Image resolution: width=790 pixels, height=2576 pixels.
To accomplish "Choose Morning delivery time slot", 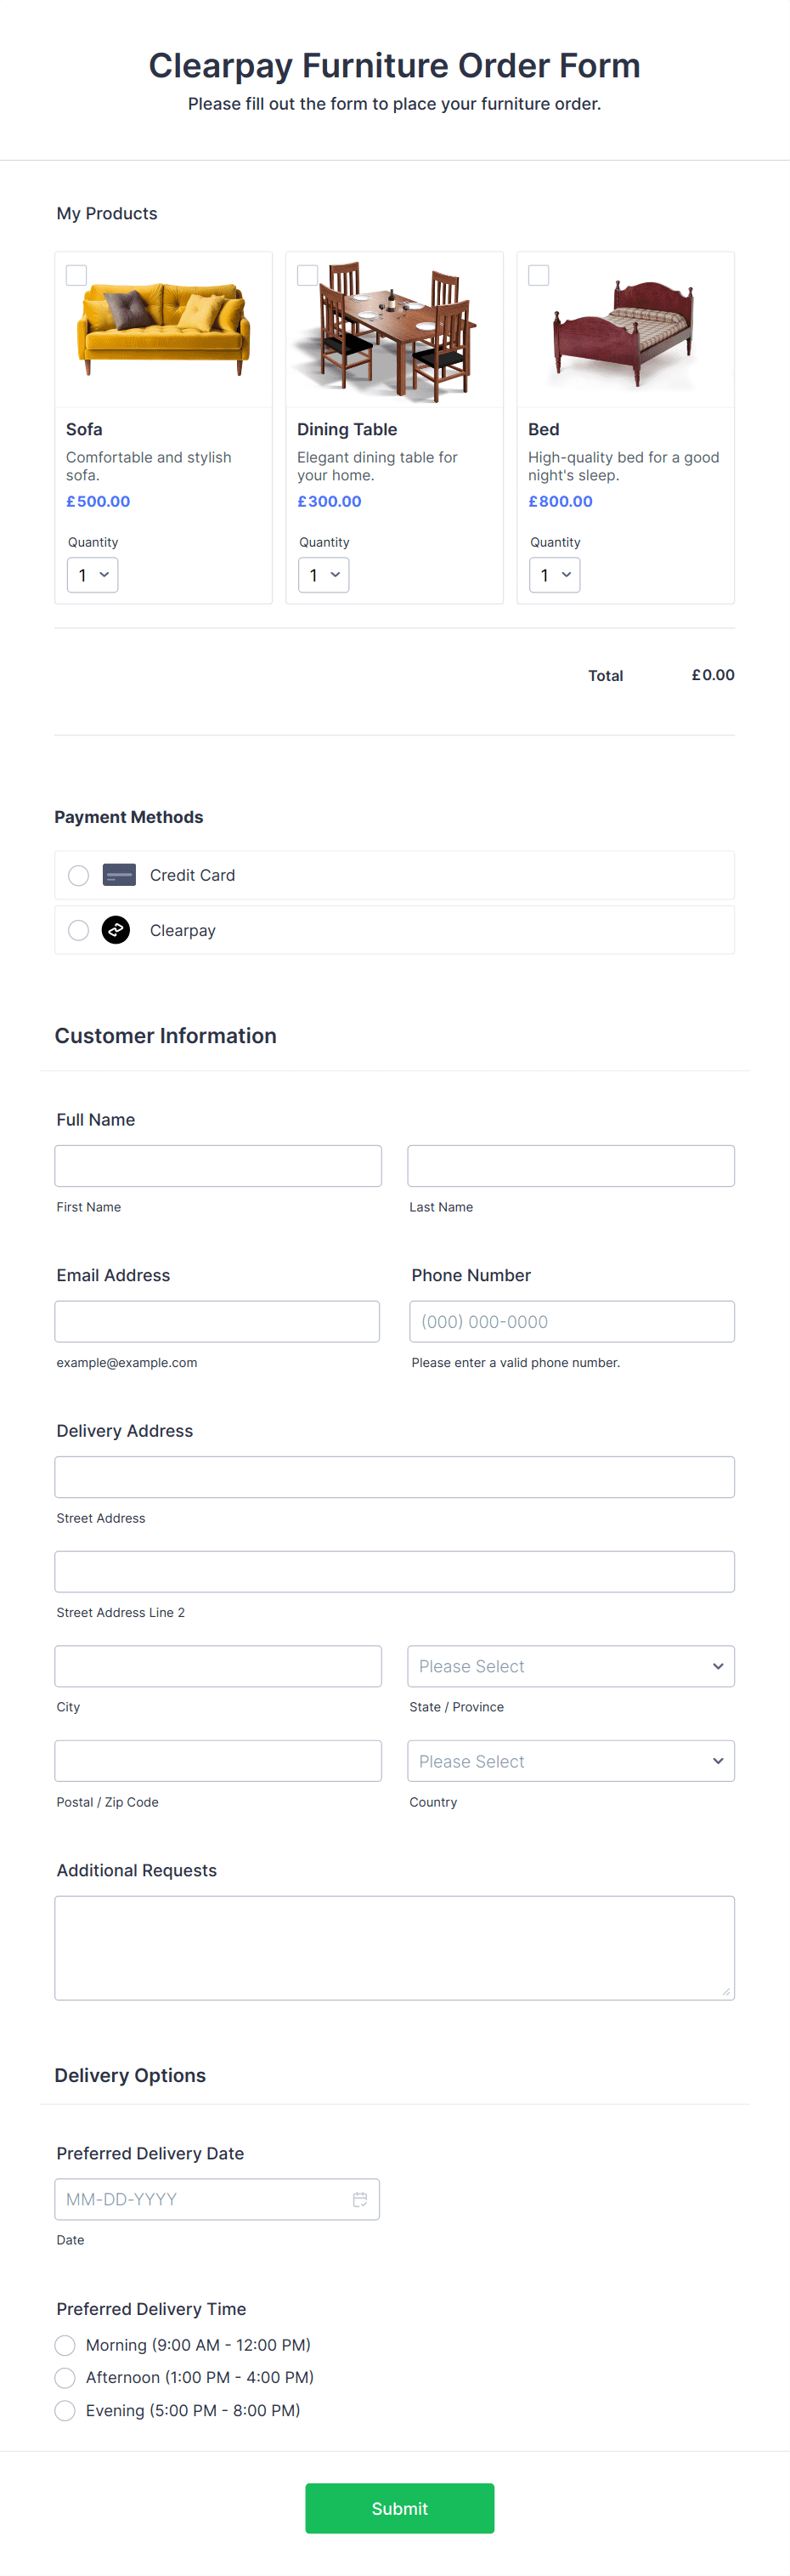I will pos(65,2345).
